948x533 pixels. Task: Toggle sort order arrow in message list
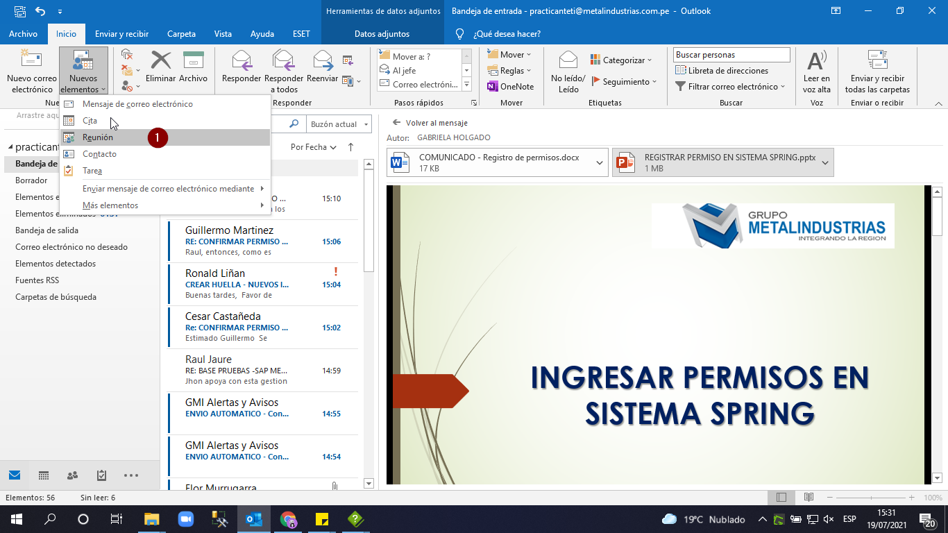350,147
